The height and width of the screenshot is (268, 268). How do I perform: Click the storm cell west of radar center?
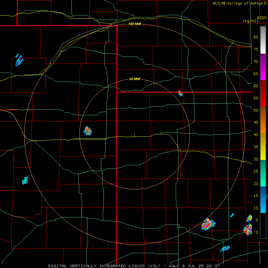point(88,131)
